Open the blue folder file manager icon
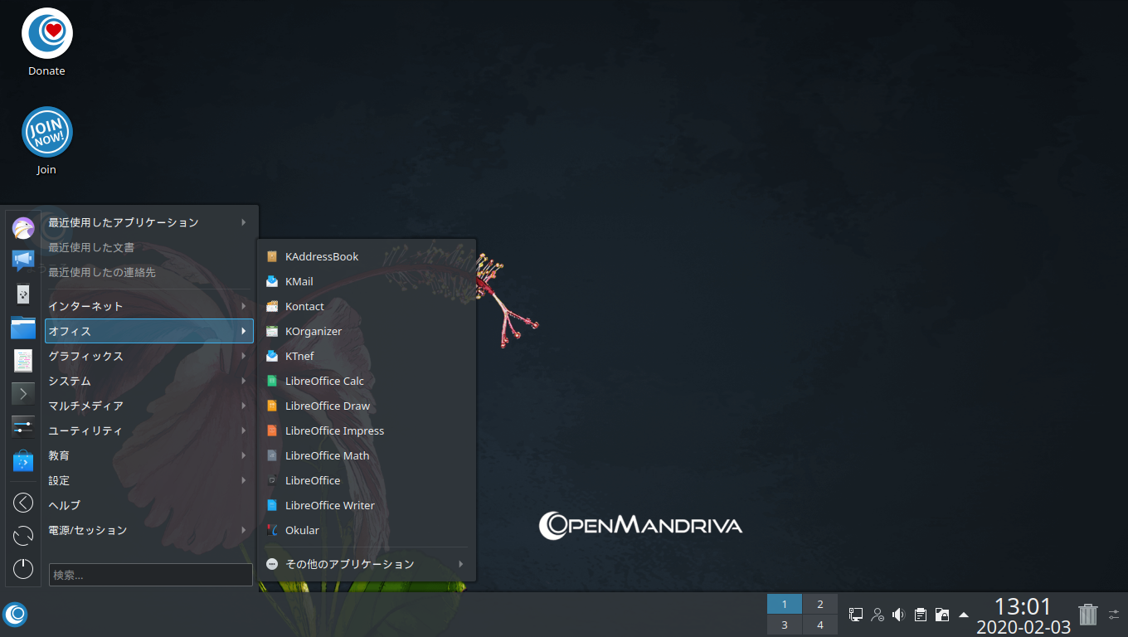This screenshot has height=637, width=1128. (23, 327)
